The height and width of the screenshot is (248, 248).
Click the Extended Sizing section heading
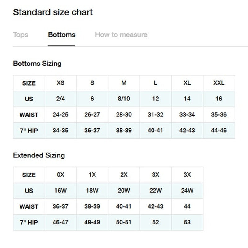click(39, 155)
